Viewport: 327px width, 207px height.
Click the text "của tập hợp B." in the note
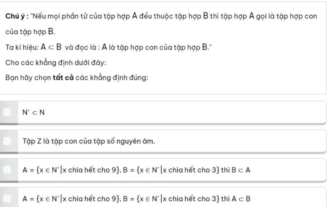[30, 32]
